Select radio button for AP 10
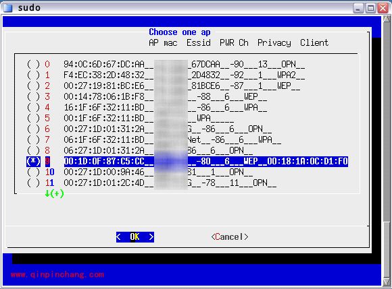This screenshot has height=289, width=392. point(33,172)
